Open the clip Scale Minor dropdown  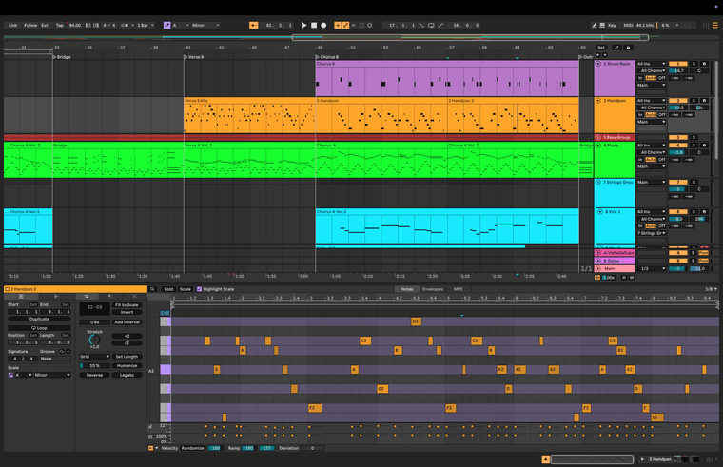(x=51, y=376)
